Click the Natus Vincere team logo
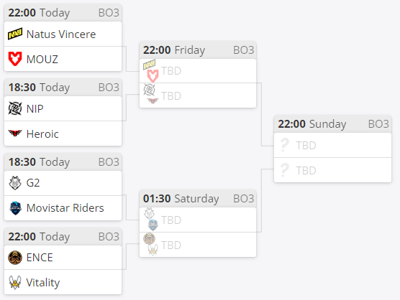The width and height of the screenshot is (400, 300). (15, 34)
